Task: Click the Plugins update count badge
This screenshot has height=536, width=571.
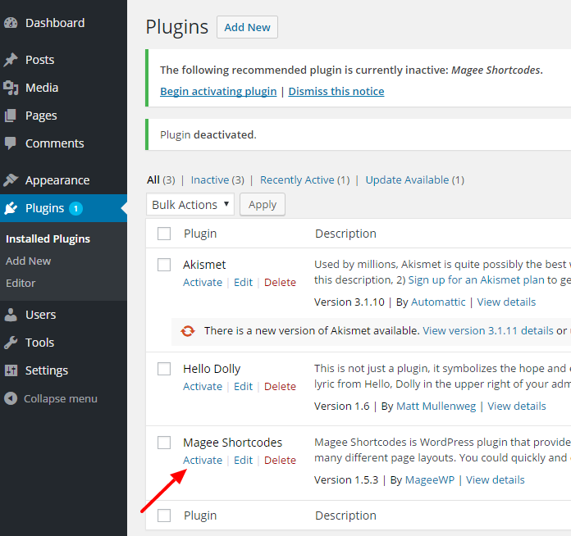Action: tap(75, 208)
